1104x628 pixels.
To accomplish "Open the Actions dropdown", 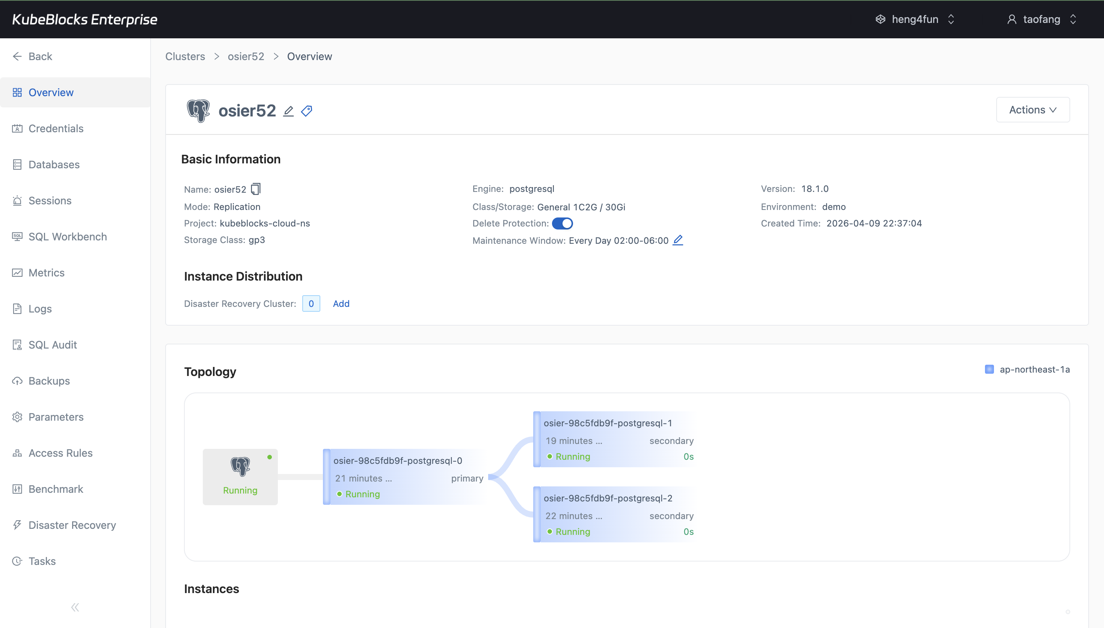I will (x=1033, y=110).
